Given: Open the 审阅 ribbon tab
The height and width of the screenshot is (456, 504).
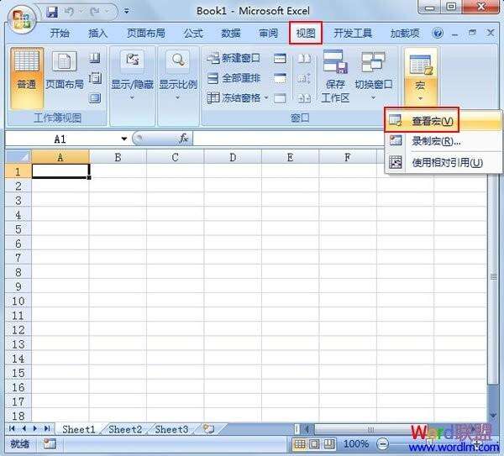Looking at the screenshot, I should coord(269,33).
